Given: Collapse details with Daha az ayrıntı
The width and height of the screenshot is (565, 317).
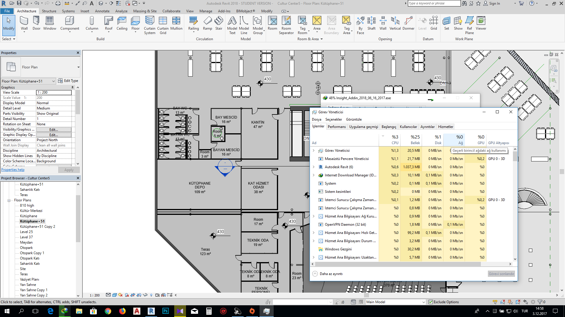Looking at the screenshot, I should (x=328, y=274).
